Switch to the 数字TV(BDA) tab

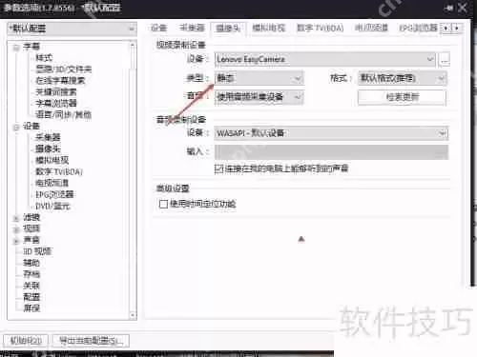pos(320,28)
